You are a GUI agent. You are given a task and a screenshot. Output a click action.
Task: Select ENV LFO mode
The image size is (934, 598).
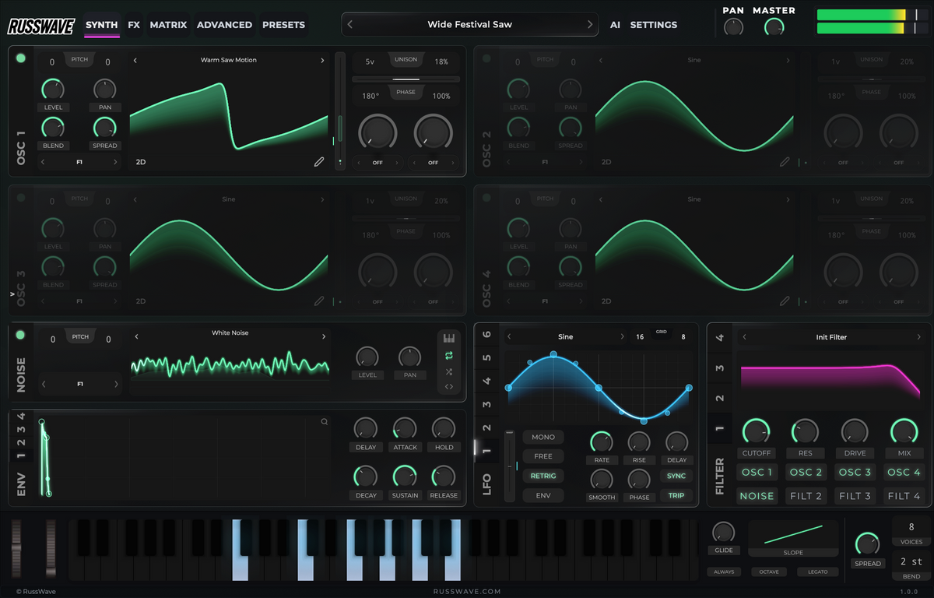[x=543, y=495]
